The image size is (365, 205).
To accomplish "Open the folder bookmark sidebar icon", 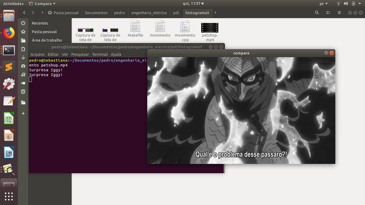I will click(x=23, y=102).
